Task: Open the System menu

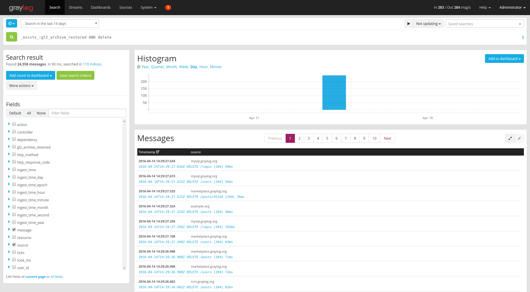Action: pos(148,7)
